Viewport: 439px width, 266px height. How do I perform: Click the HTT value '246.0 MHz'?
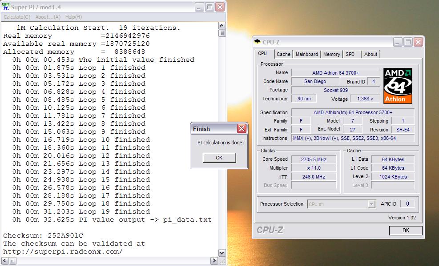pos(314,177)
